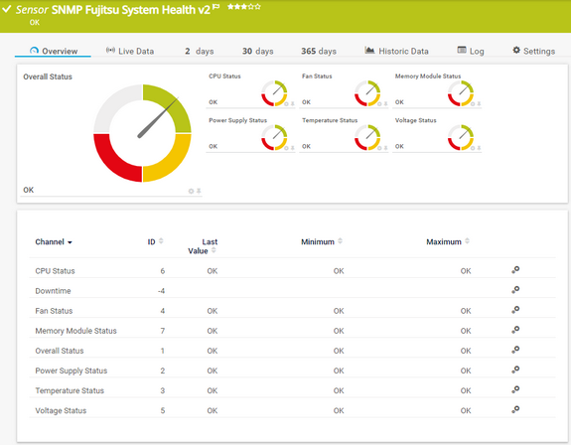
Task: Open channel settings for Voltage Status row
Action: click(515, 409)
